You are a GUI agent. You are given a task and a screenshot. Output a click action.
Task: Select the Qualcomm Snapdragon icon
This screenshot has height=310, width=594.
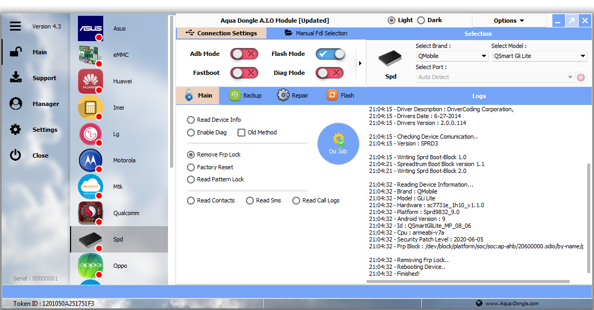91,213
